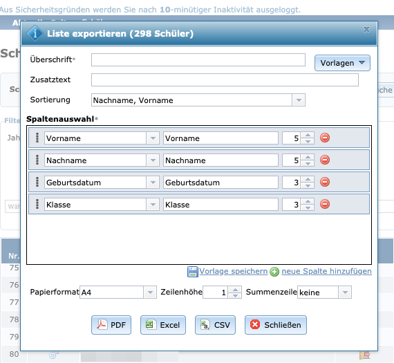Increase Geburtsdatum column width
Viewport: 394px width, 363px height.
pos(308,179)
